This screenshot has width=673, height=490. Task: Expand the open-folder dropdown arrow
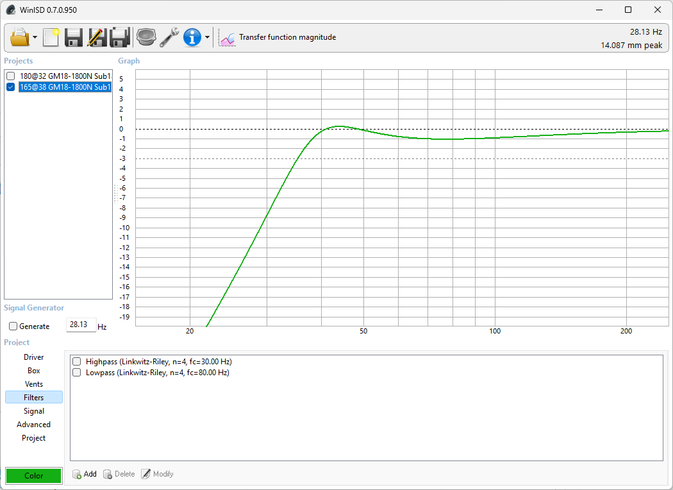[35, 37]
